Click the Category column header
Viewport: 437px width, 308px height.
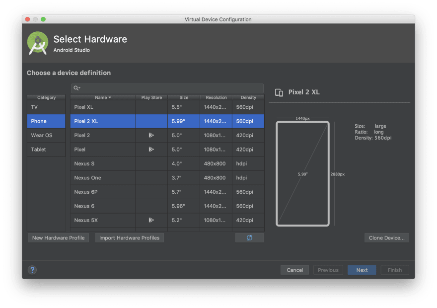pos(46,97)
